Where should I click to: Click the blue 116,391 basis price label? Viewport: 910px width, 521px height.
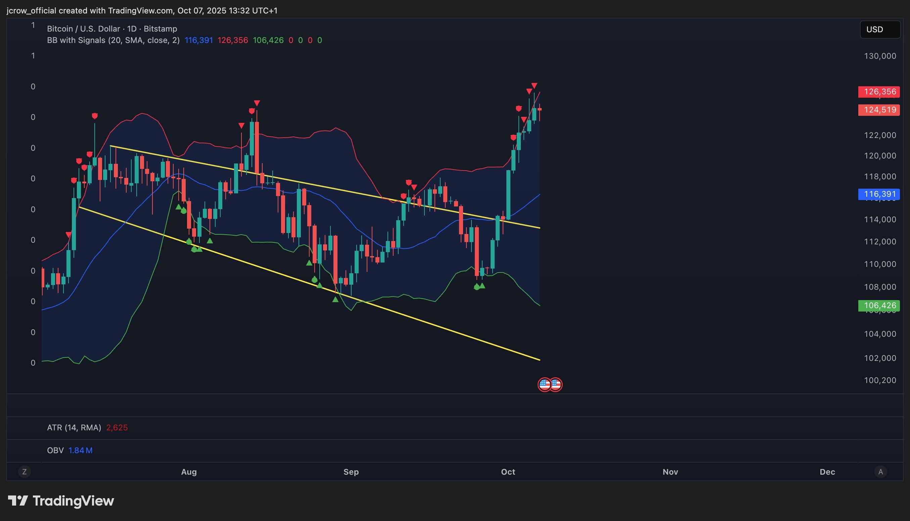pos(879,194)
